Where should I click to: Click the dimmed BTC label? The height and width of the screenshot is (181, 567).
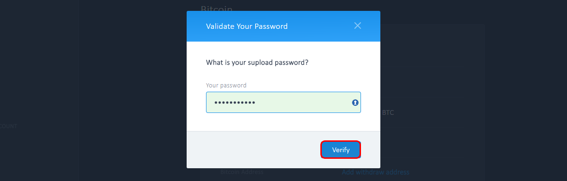(388, 113)
